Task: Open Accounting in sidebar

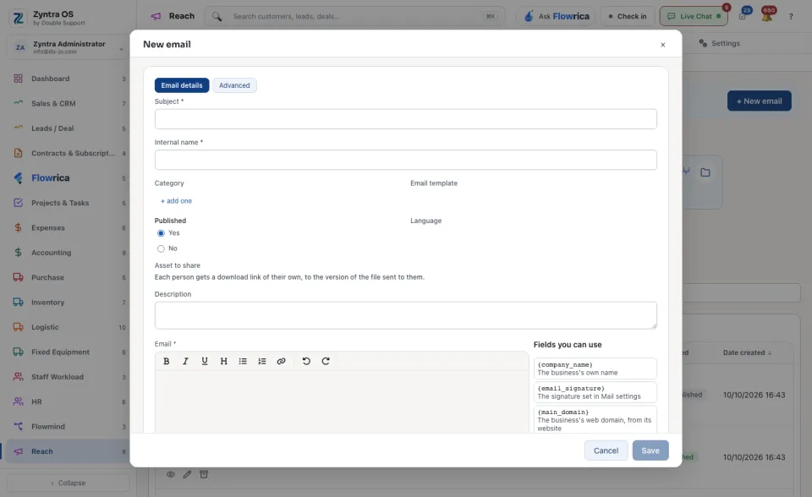Action: [69, 253]
